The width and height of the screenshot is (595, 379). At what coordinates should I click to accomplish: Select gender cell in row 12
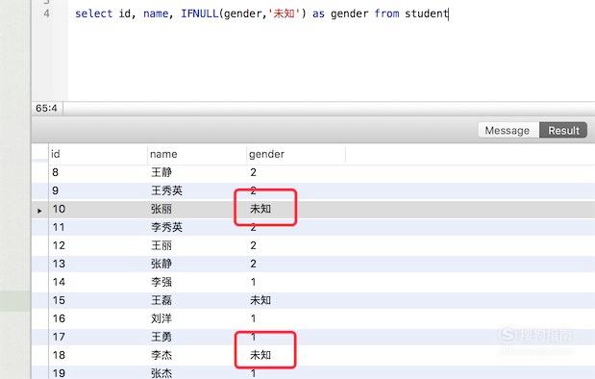[x=253, y=245]
